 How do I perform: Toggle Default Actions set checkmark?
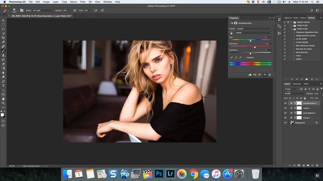click(x=285, y=22)
